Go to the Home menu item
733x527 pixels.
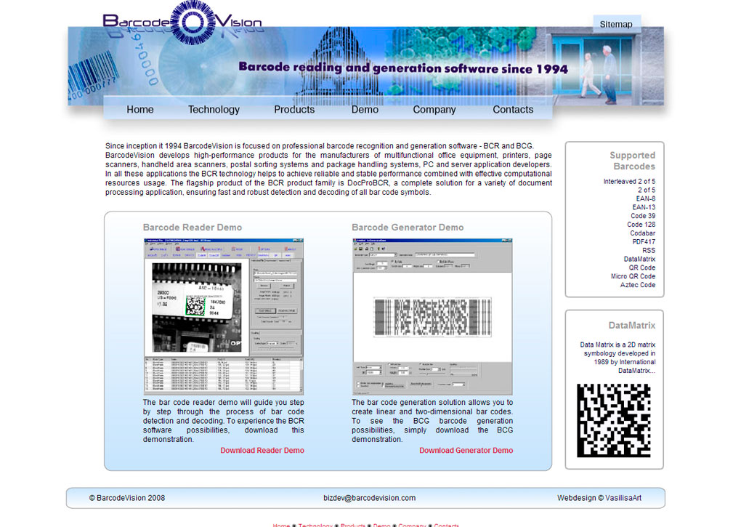click(x=139, y=110)
